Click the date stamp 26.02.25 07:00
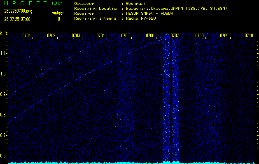Image resolution: width=259 pixels, height=164 pixels. coord(17,19)
